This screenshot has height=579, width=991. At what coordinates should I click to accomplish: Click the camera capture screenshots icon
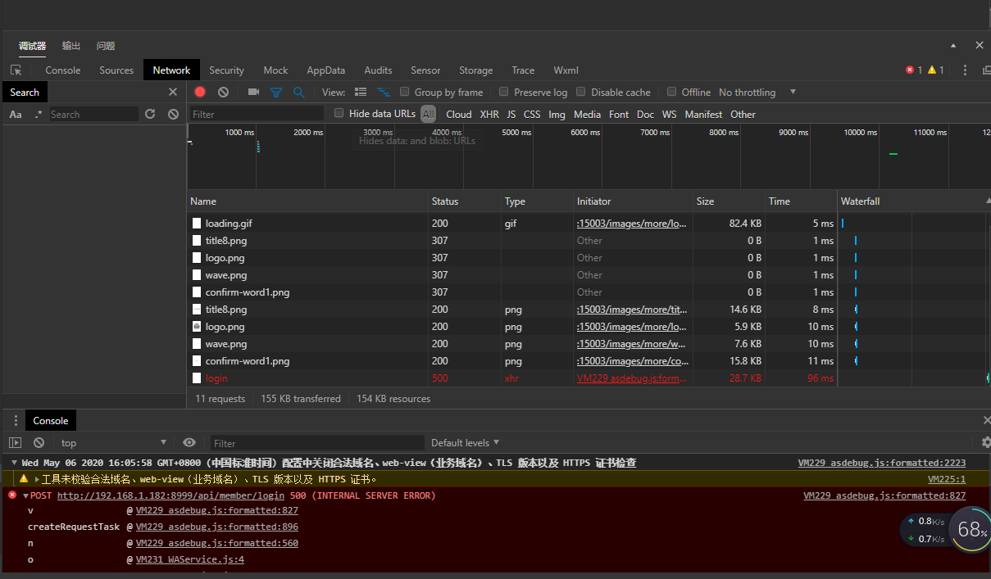tap(254, 93)
